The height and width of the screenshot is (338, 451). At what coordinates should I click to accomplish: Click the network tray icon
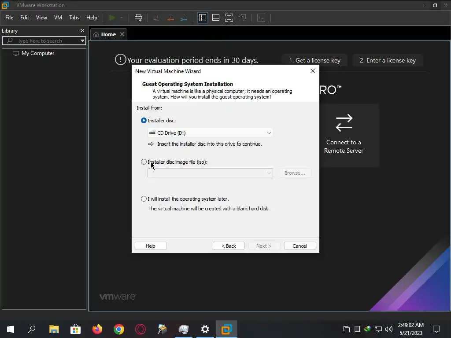click(378, 329)
